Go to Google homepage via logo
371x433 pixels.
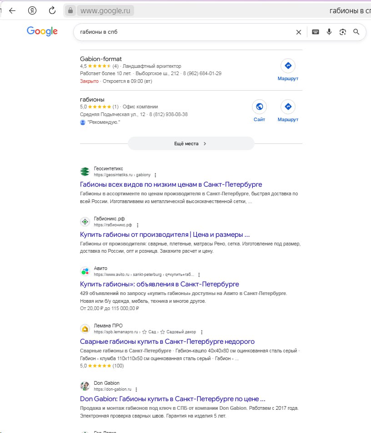click(x=42, y=31)
